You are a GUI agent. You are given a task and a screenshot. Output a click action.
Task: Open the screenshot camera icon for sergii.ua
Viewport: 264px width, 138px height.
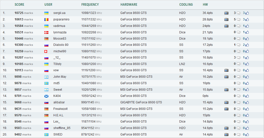226,13
